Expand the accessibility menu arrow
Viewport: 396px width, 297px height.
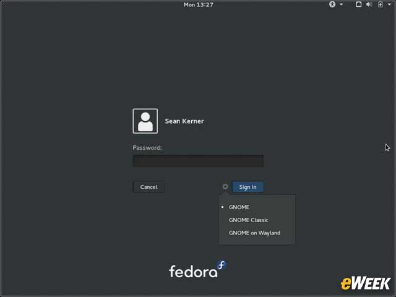(x=340, y=5)
